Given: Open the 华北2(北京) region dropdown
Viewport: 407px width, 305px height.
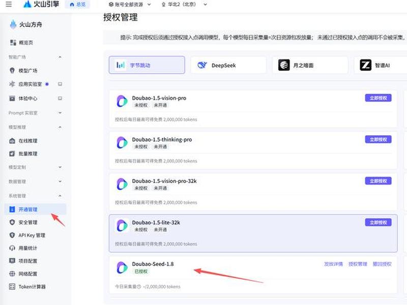Looking at the screenshot, I should 184,5.
